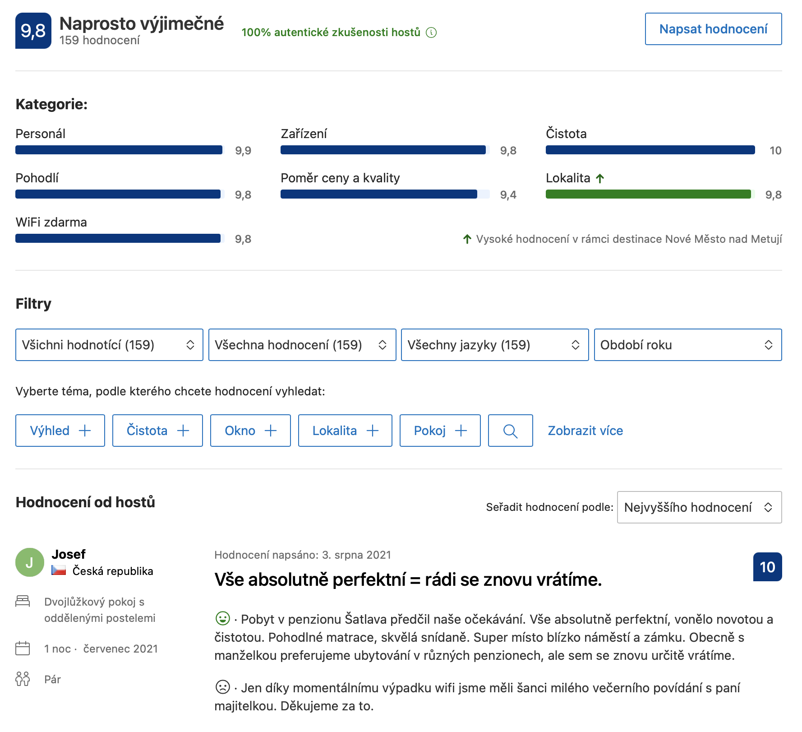Click the green Lokalita rating bar
The width and height of the screenshot is (802, 732).
click(x=648, y=195)
